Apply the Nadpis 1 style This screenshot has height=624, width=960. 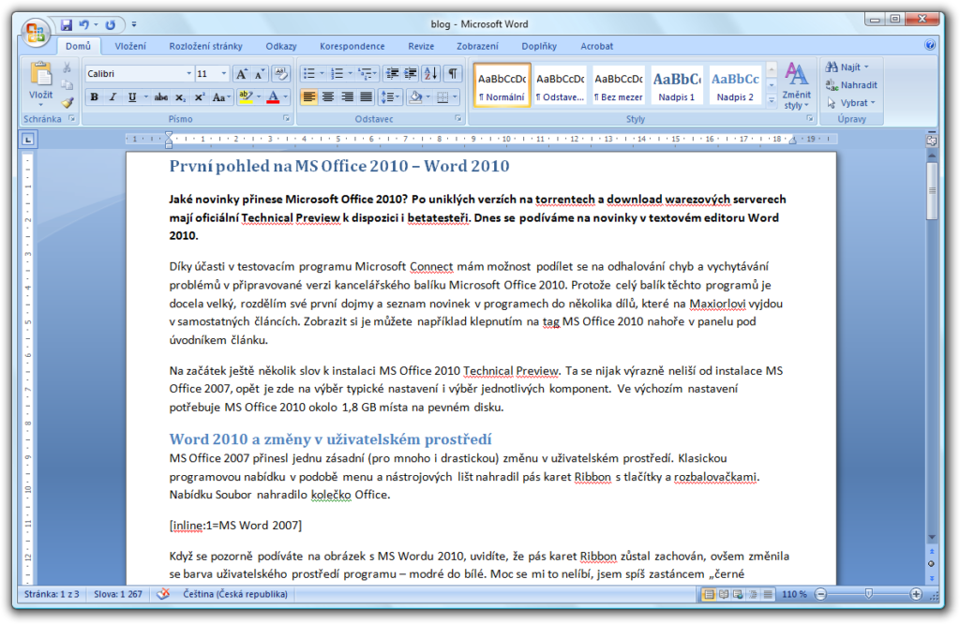coord(677,86)
